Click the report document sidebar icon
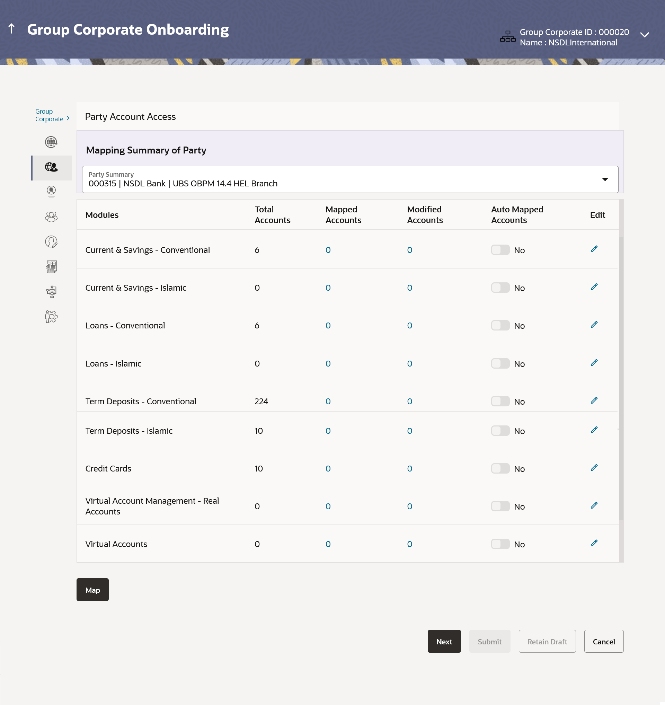665x705 pixels. (51, 267)
